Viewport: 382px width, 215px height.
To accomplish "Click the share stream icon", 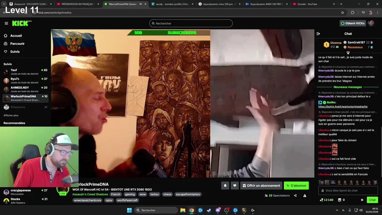I will (295, 196).
